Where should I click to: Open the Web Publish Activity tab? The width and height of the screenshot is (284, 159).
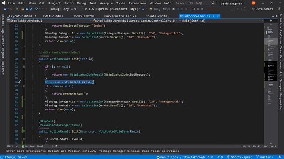(x=79, y=151)
